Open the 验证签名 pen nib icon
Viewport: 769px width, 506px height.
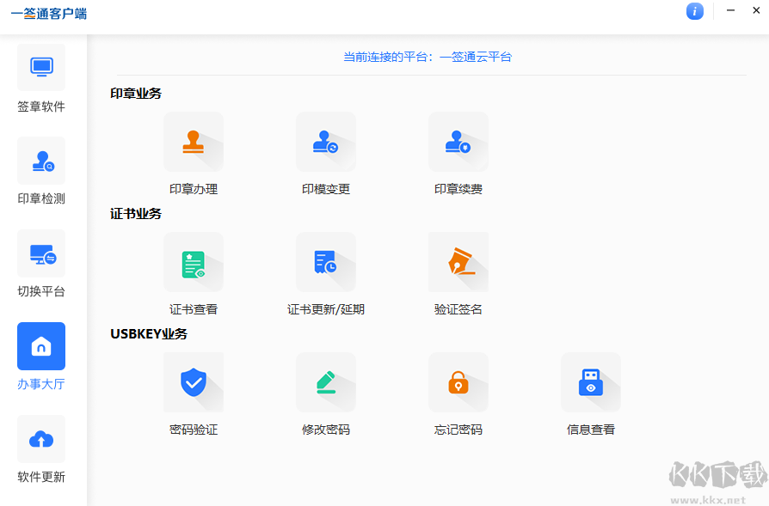[x=458, y=262]
